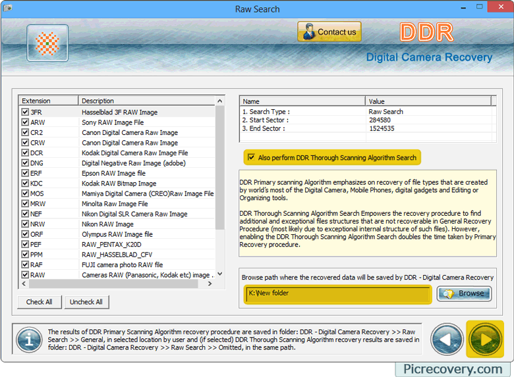Toggle the NEF extension checkbox
The image size is (514, 377).
(x=25, y=213)
